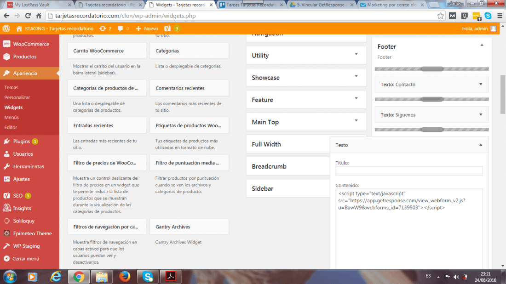Click the Breadcrumb widget area

tap(288, 166)
